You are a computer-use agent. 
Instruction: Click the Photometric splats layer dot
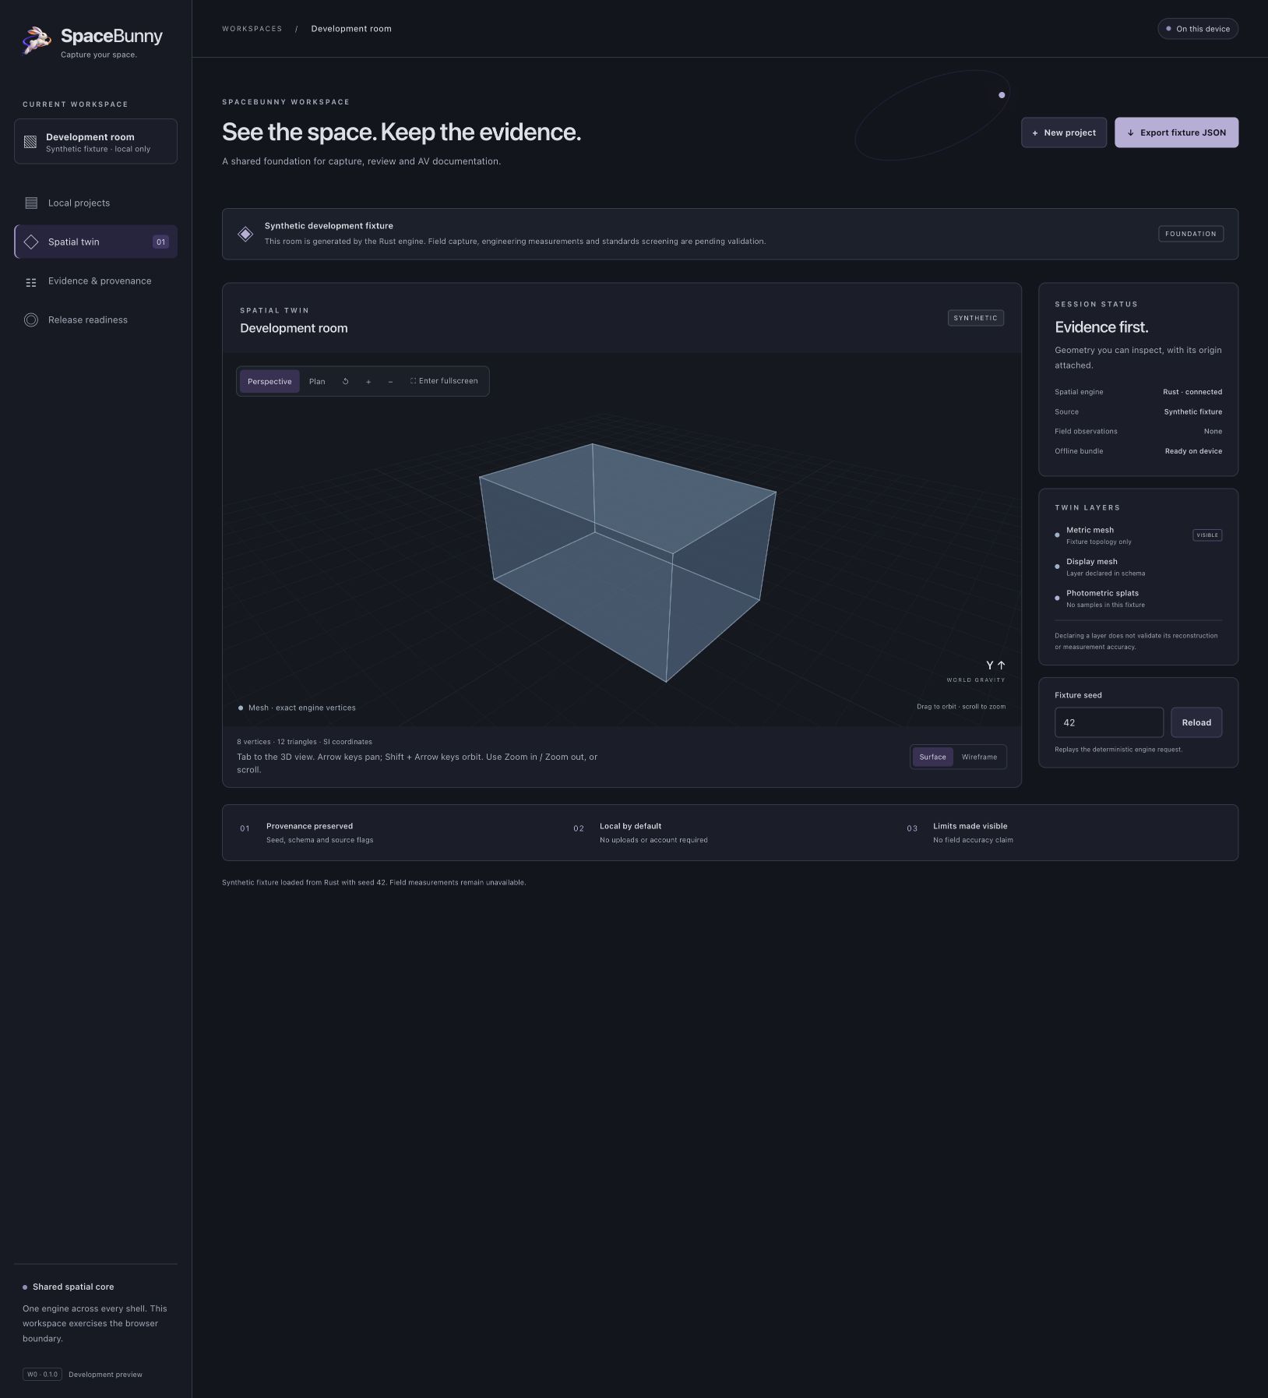1057,598
